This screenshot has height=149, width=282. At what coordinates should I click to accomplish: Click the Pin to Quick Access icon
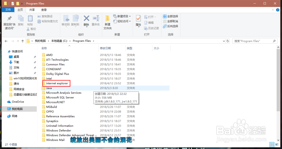point(9,19)
